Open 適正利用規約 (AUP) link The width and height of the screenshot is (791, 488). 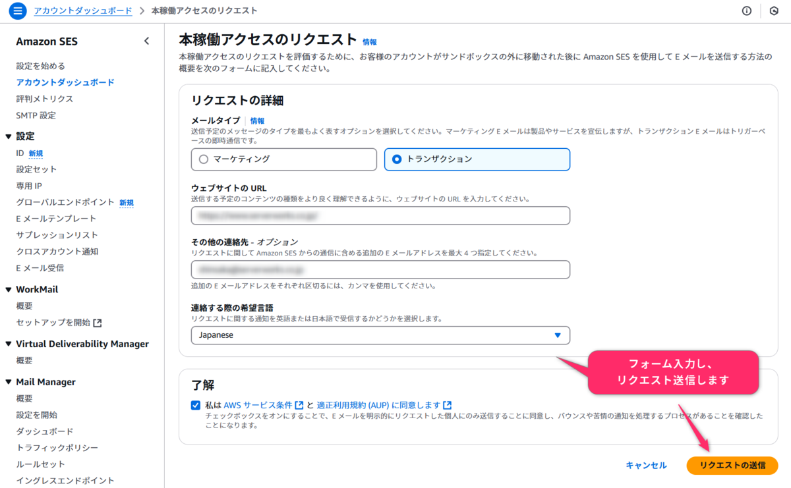pyautogui.click(x=378, y=405)
